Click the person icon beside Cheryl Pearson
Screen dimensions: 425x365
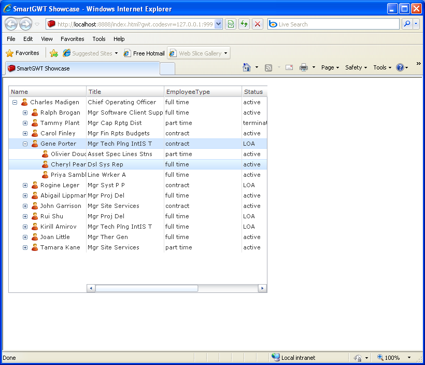(x=45, y=164)
